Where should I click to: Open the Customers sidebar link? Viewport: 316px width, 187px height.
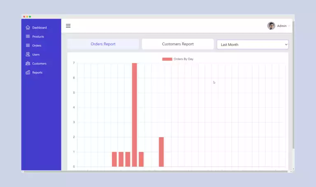tap(39, 63)
